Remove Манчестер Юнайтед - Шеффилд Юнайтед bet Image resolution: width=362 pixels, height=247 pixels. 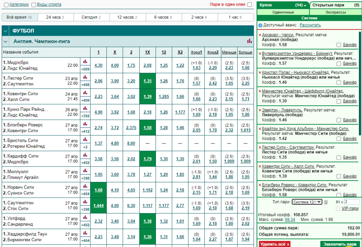point(260,92)
